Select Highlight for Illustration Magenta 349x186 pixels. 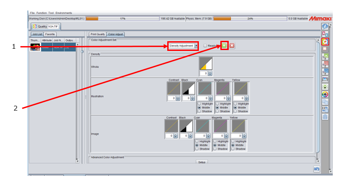[x=217, y=104]
